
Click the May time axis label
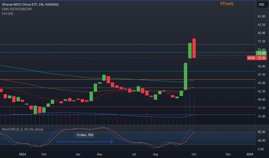point(100,154)
